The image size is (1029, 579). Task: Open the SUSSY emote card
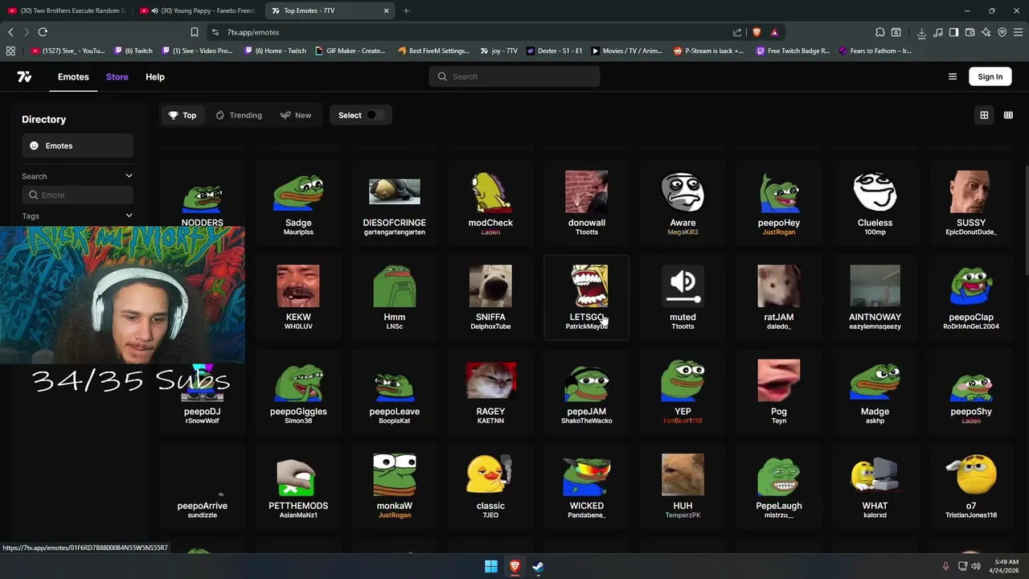pos(971,203)
